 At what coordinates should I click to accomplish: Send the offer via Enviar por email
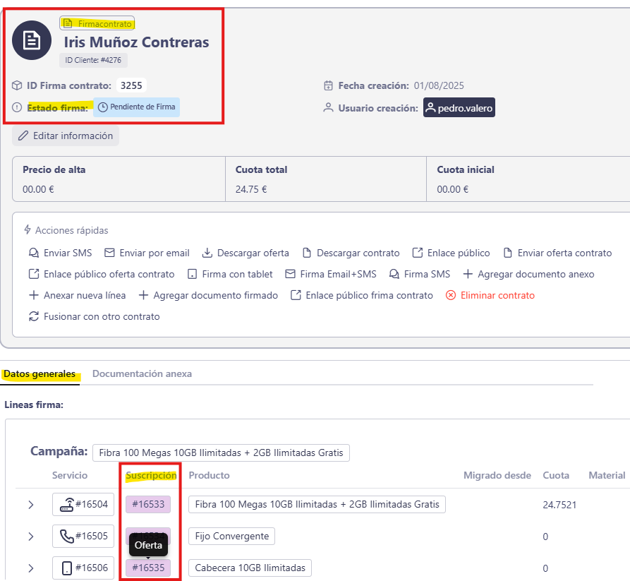pos(147,253)
